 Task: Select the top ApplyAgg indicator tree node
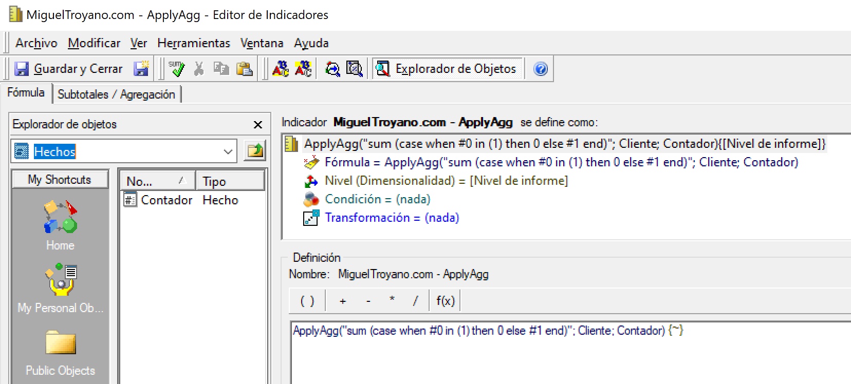pos(564,144)
